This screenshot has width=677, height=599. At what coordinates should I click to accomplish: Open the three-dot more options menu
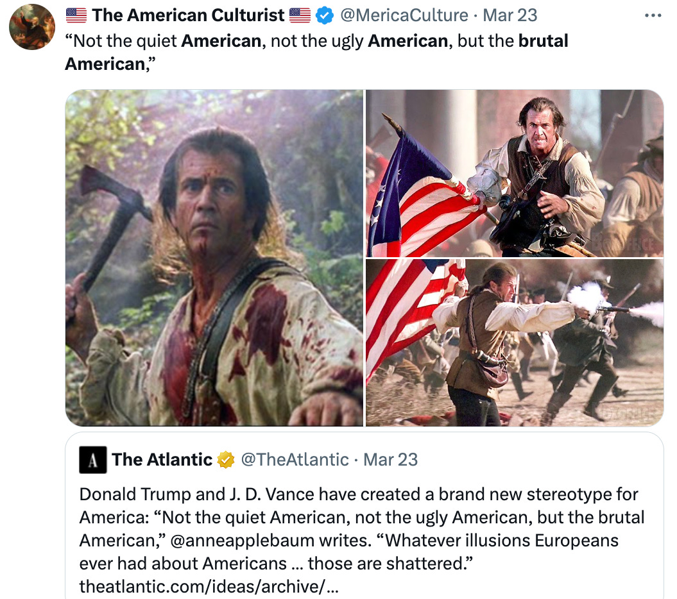(653, 15)
